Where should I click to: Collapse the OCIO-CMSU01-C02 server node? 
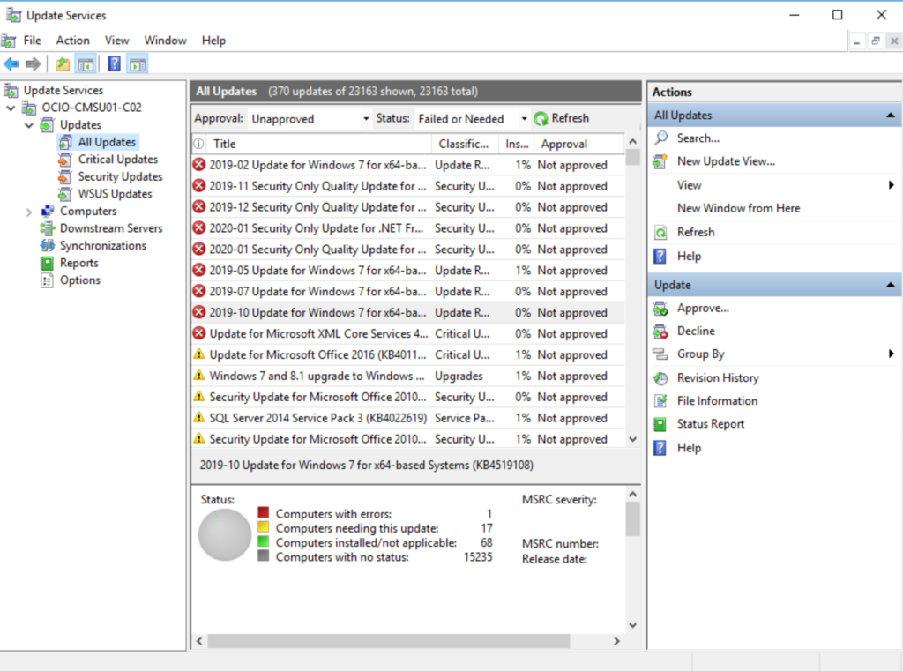tap(11, 108)
